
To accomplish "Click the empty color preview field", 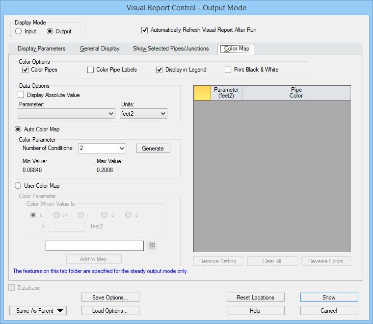I will coord(95,246).
